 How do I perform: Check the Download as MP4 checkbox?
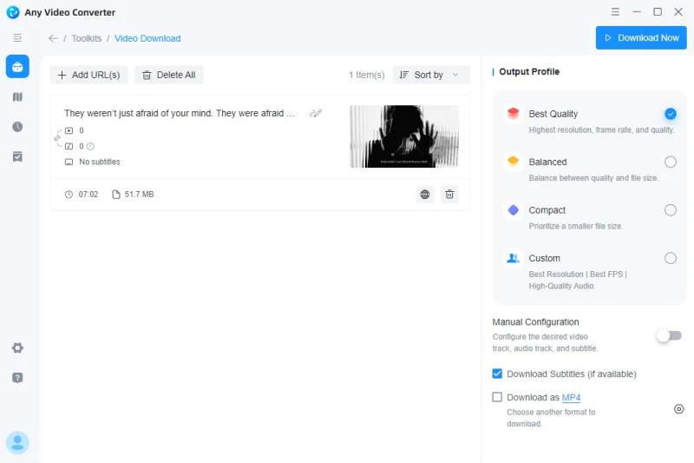497,397
